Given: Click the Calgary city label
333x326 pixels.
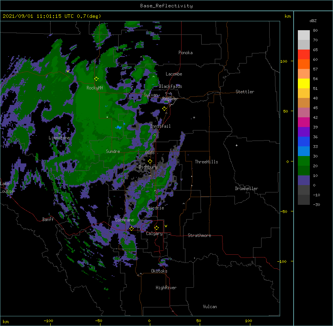Looking at the screenshot, I should click(x=154, y=233).
